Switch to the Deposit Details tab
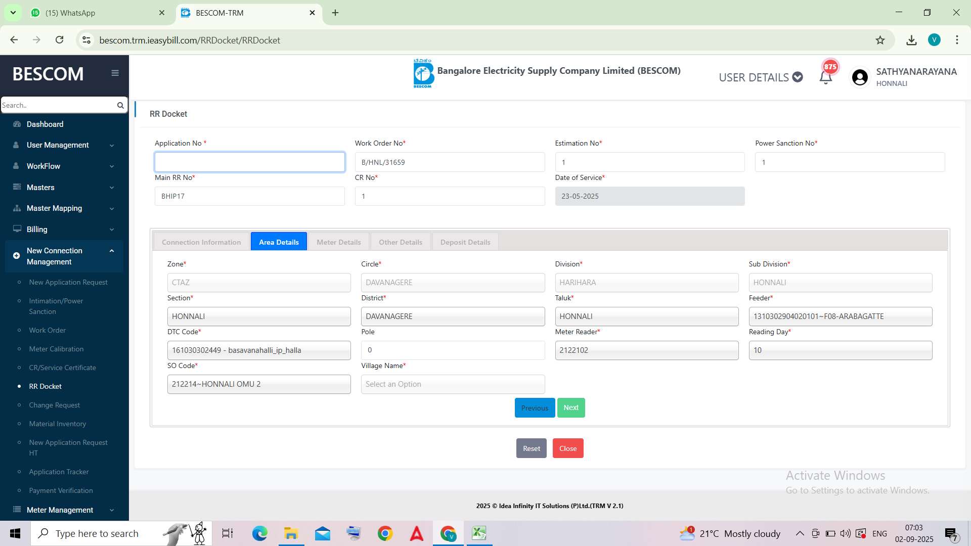This screenshot has width=971, height=546. pos(465,242)
